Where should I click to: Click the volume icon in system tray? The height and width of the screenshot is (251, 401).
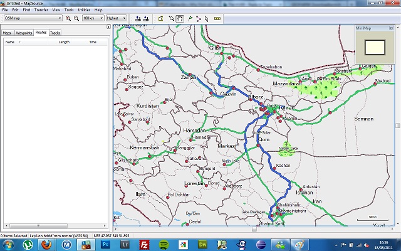pos(367,245)
